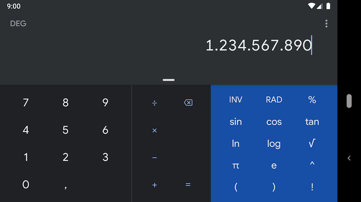Screen dimensions: 361x202
Task: Tap the division operator
Action: (x=154, y=103)
